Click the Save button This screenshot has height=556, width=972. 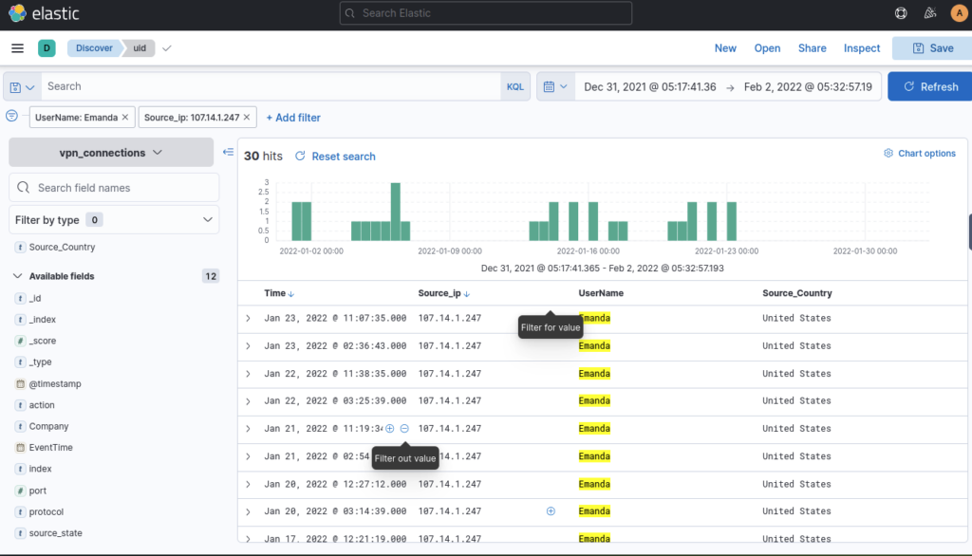(x=932, y=47)
